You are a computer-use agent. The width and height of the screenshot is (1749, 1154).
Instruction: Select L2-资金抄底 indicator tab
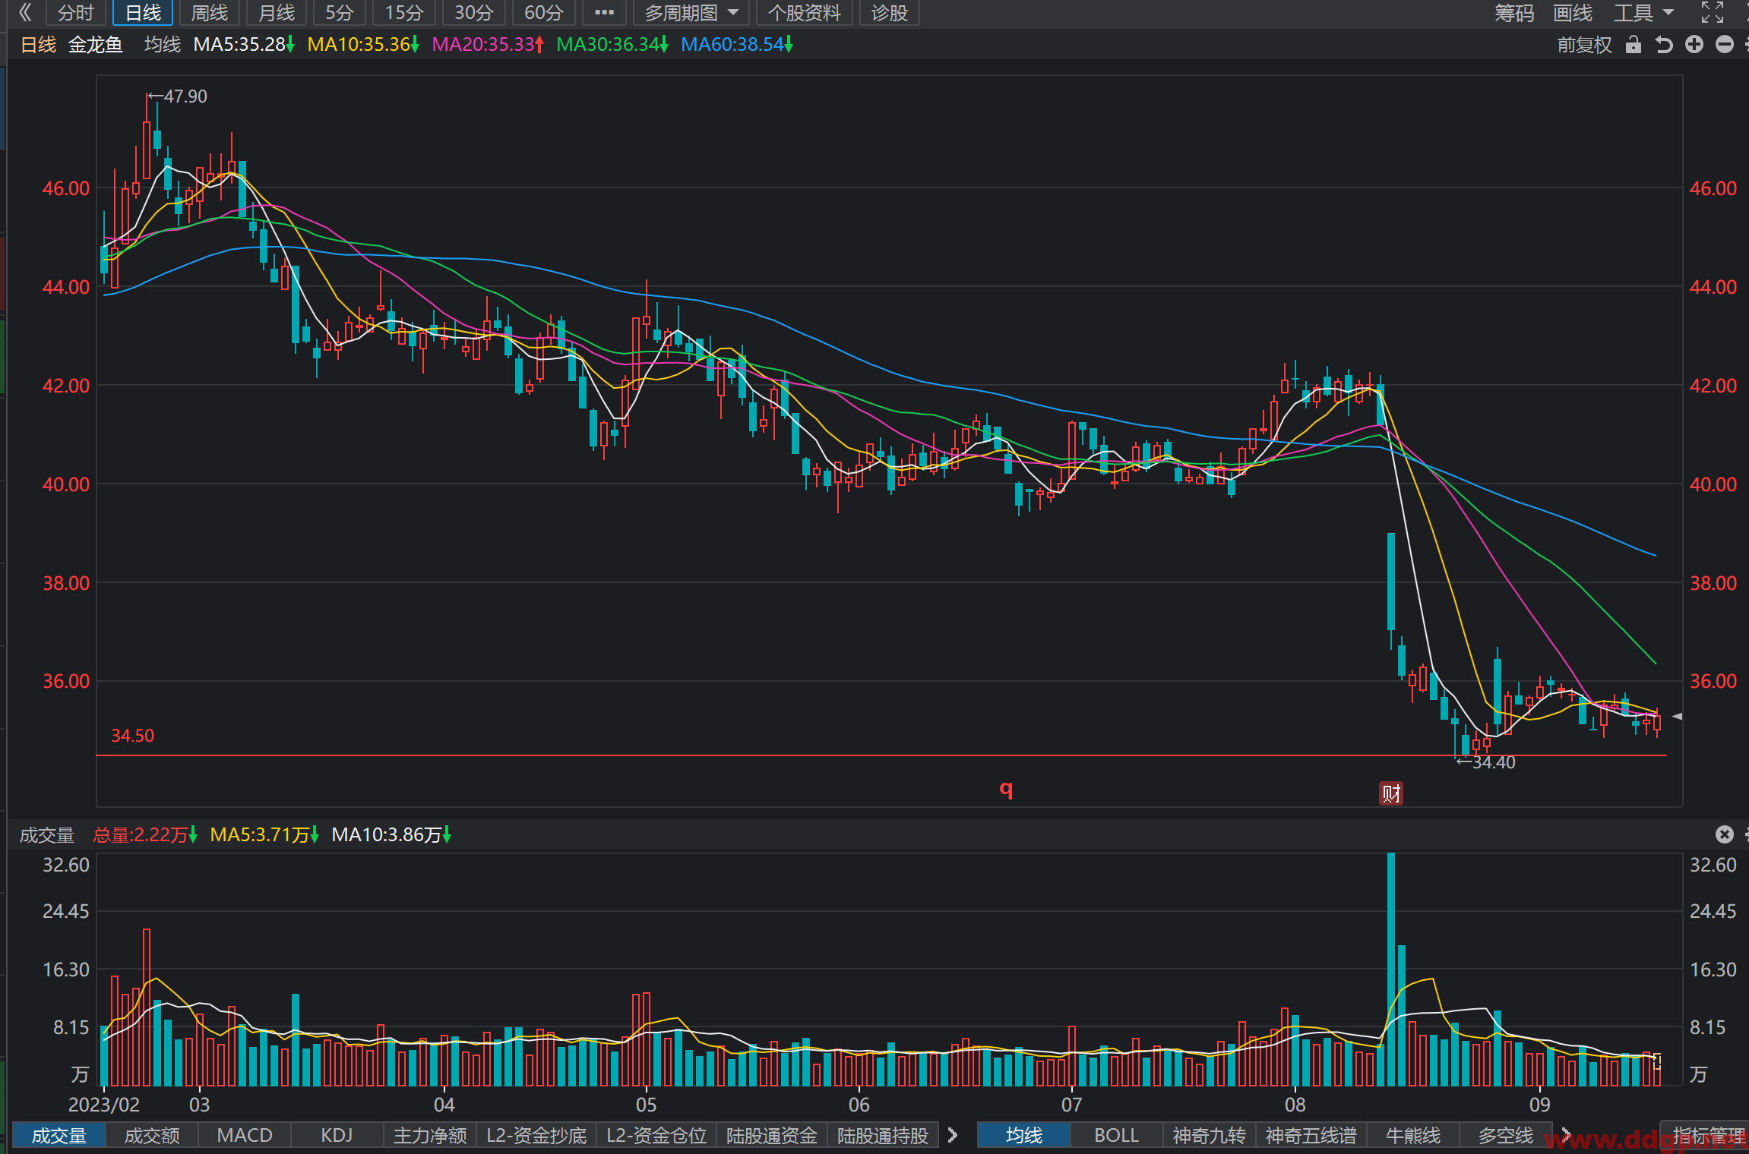tap(536, 1136)
